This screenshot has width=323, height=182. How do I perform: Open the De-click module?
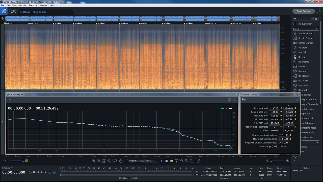click(x=300, y=52)
